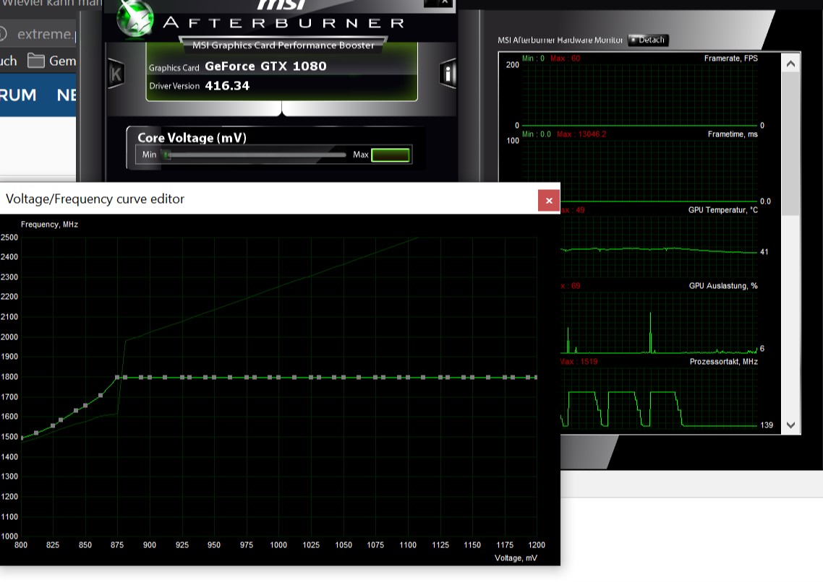Click the Max label of Core Voltage
This screenshot has width=823, height=582.
point(361,155)
